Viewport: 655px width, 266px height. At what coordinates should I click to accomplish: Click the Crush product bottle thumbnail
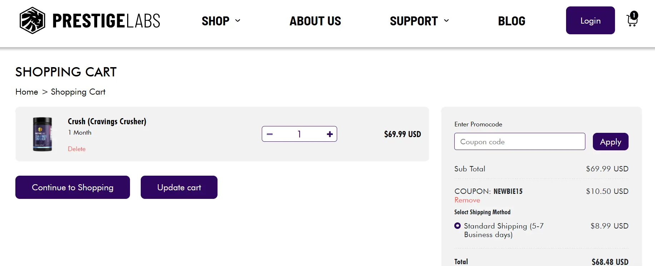click(42, 134)
